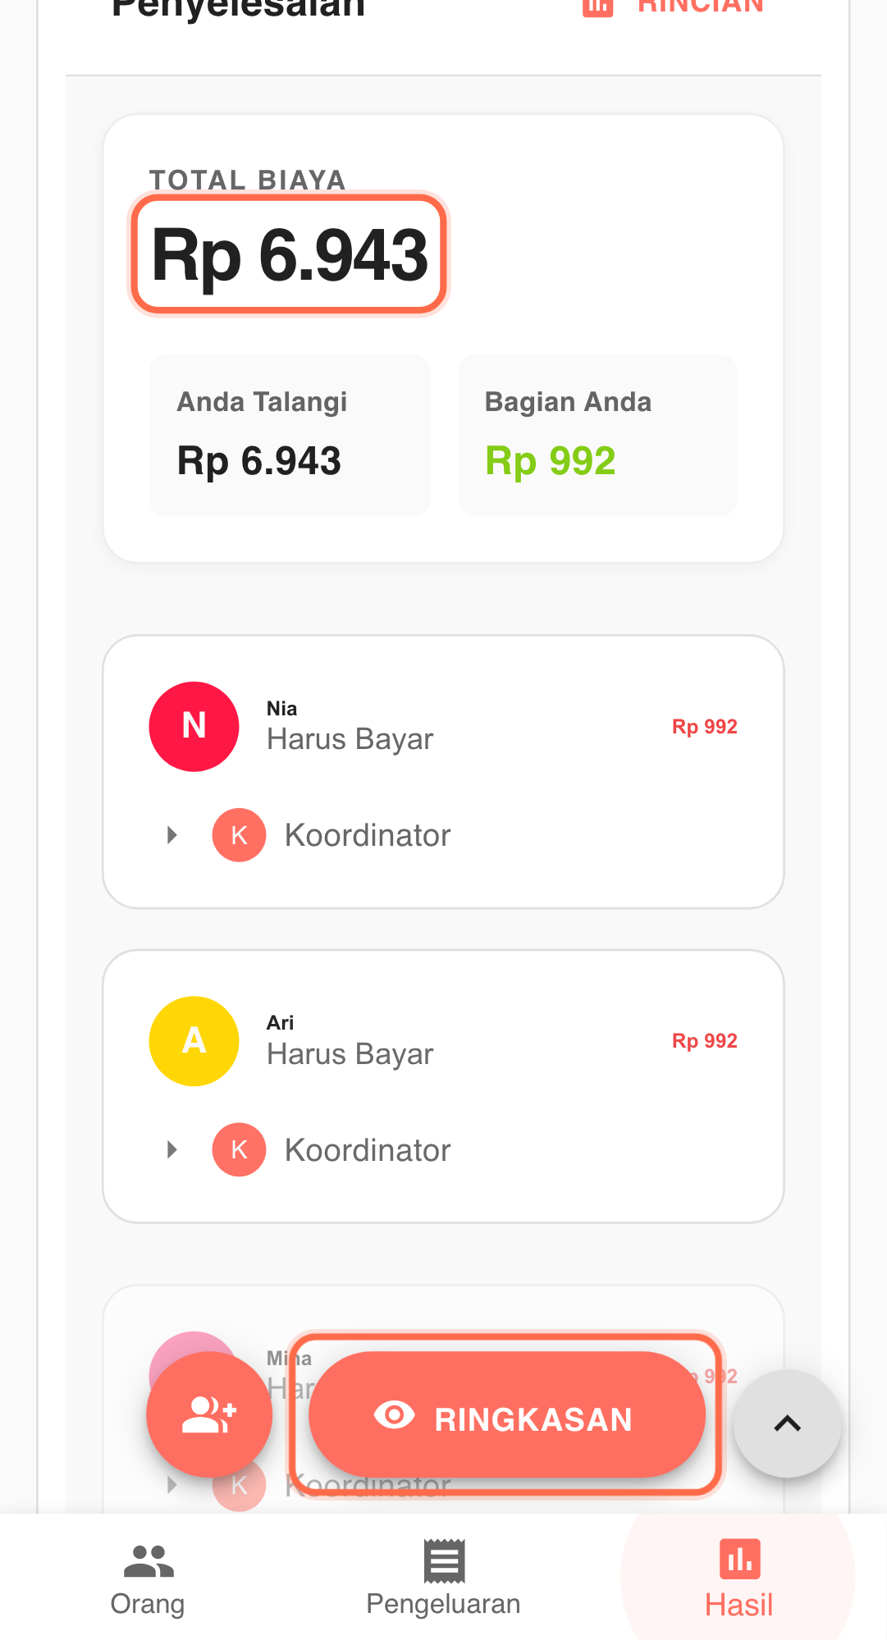The image size is (887, 1640).
Task: Tap the scroll-up chevron button
Action: click(787, 1423)
